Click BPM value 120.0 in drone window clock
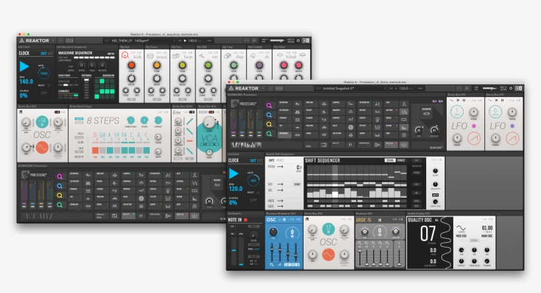Viewport: 541px width, 293px height. tap(236, 189)
